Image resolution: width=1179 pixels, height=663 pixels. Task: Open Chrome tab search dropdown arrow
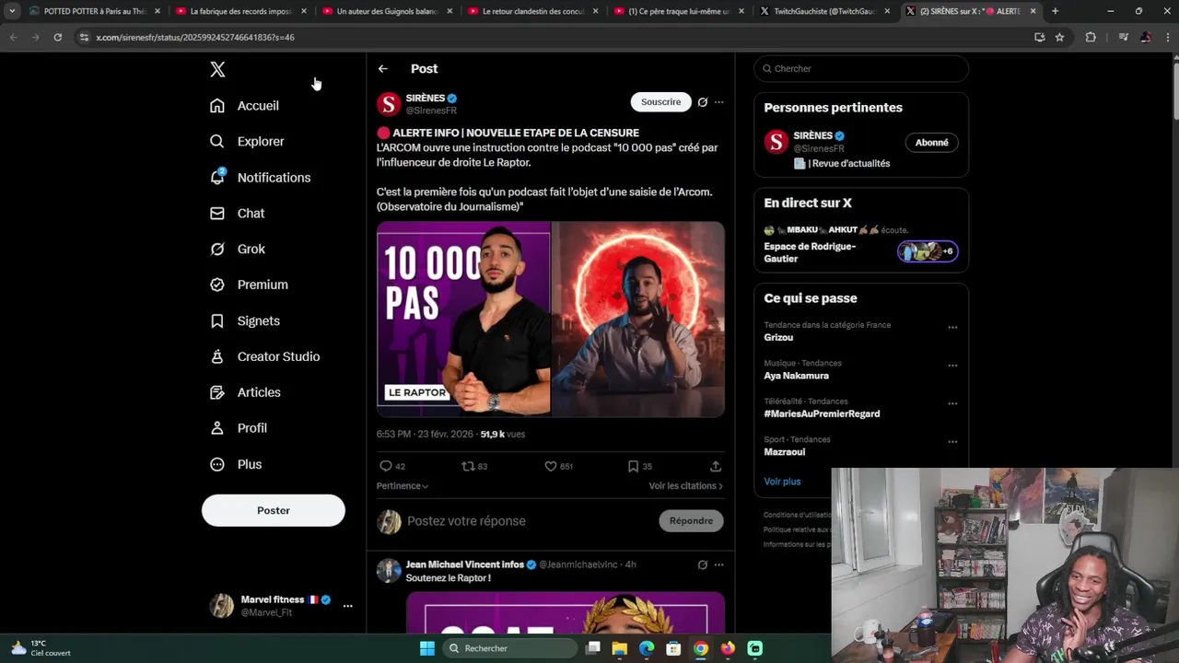[12, 11]
